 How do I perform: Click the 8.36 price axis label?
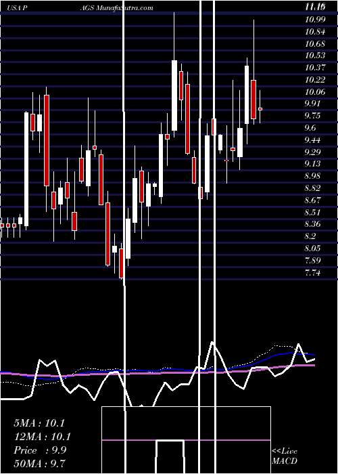pyautogui.click(x=312, y=224)
